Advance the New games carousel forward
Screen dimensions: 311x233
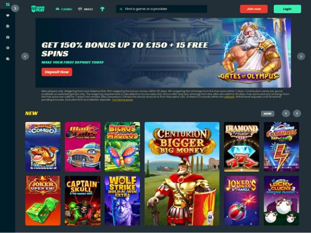click(297, 113)
